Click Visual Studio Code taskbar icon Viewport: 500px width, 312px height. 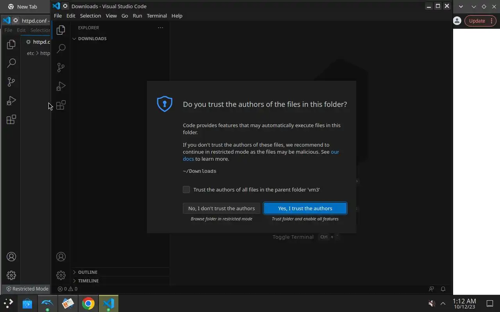tap(109, 303)
